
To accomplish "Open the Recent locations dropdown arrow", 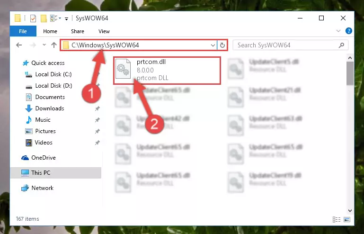I will (44, 45).
